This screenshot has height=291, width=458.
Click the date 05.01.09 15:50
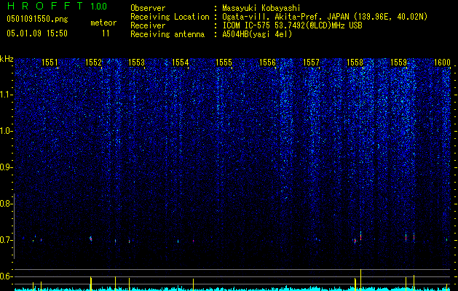point(37,33)
